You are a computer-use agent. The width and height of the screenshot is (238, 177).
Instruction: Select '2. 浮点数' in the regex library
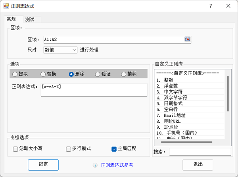pos(190,86)
